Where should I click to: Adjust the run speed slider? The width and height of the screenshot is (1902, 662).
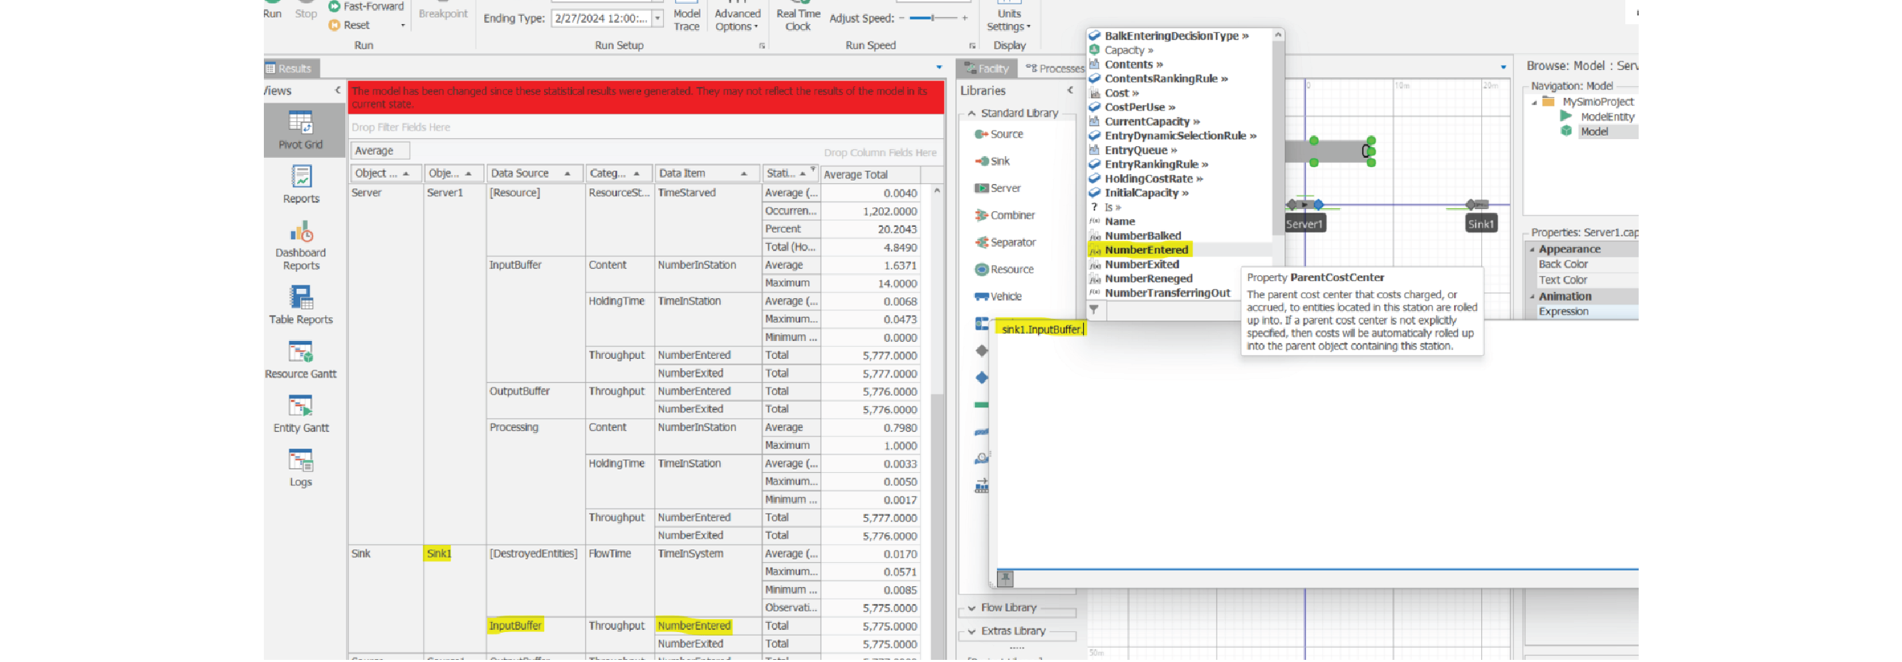933,18
